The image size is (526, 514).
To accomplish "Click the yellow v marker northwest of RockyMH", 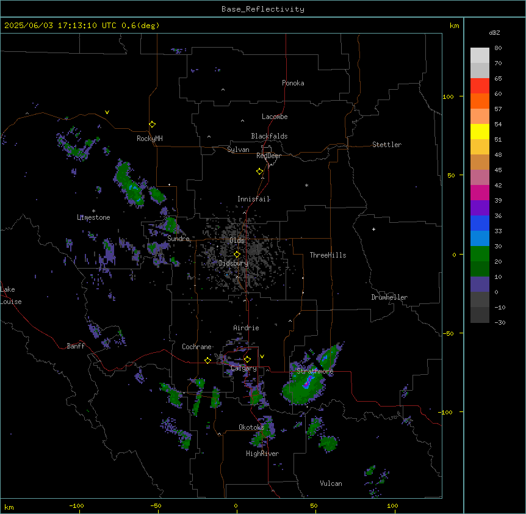I will (107, 112).
